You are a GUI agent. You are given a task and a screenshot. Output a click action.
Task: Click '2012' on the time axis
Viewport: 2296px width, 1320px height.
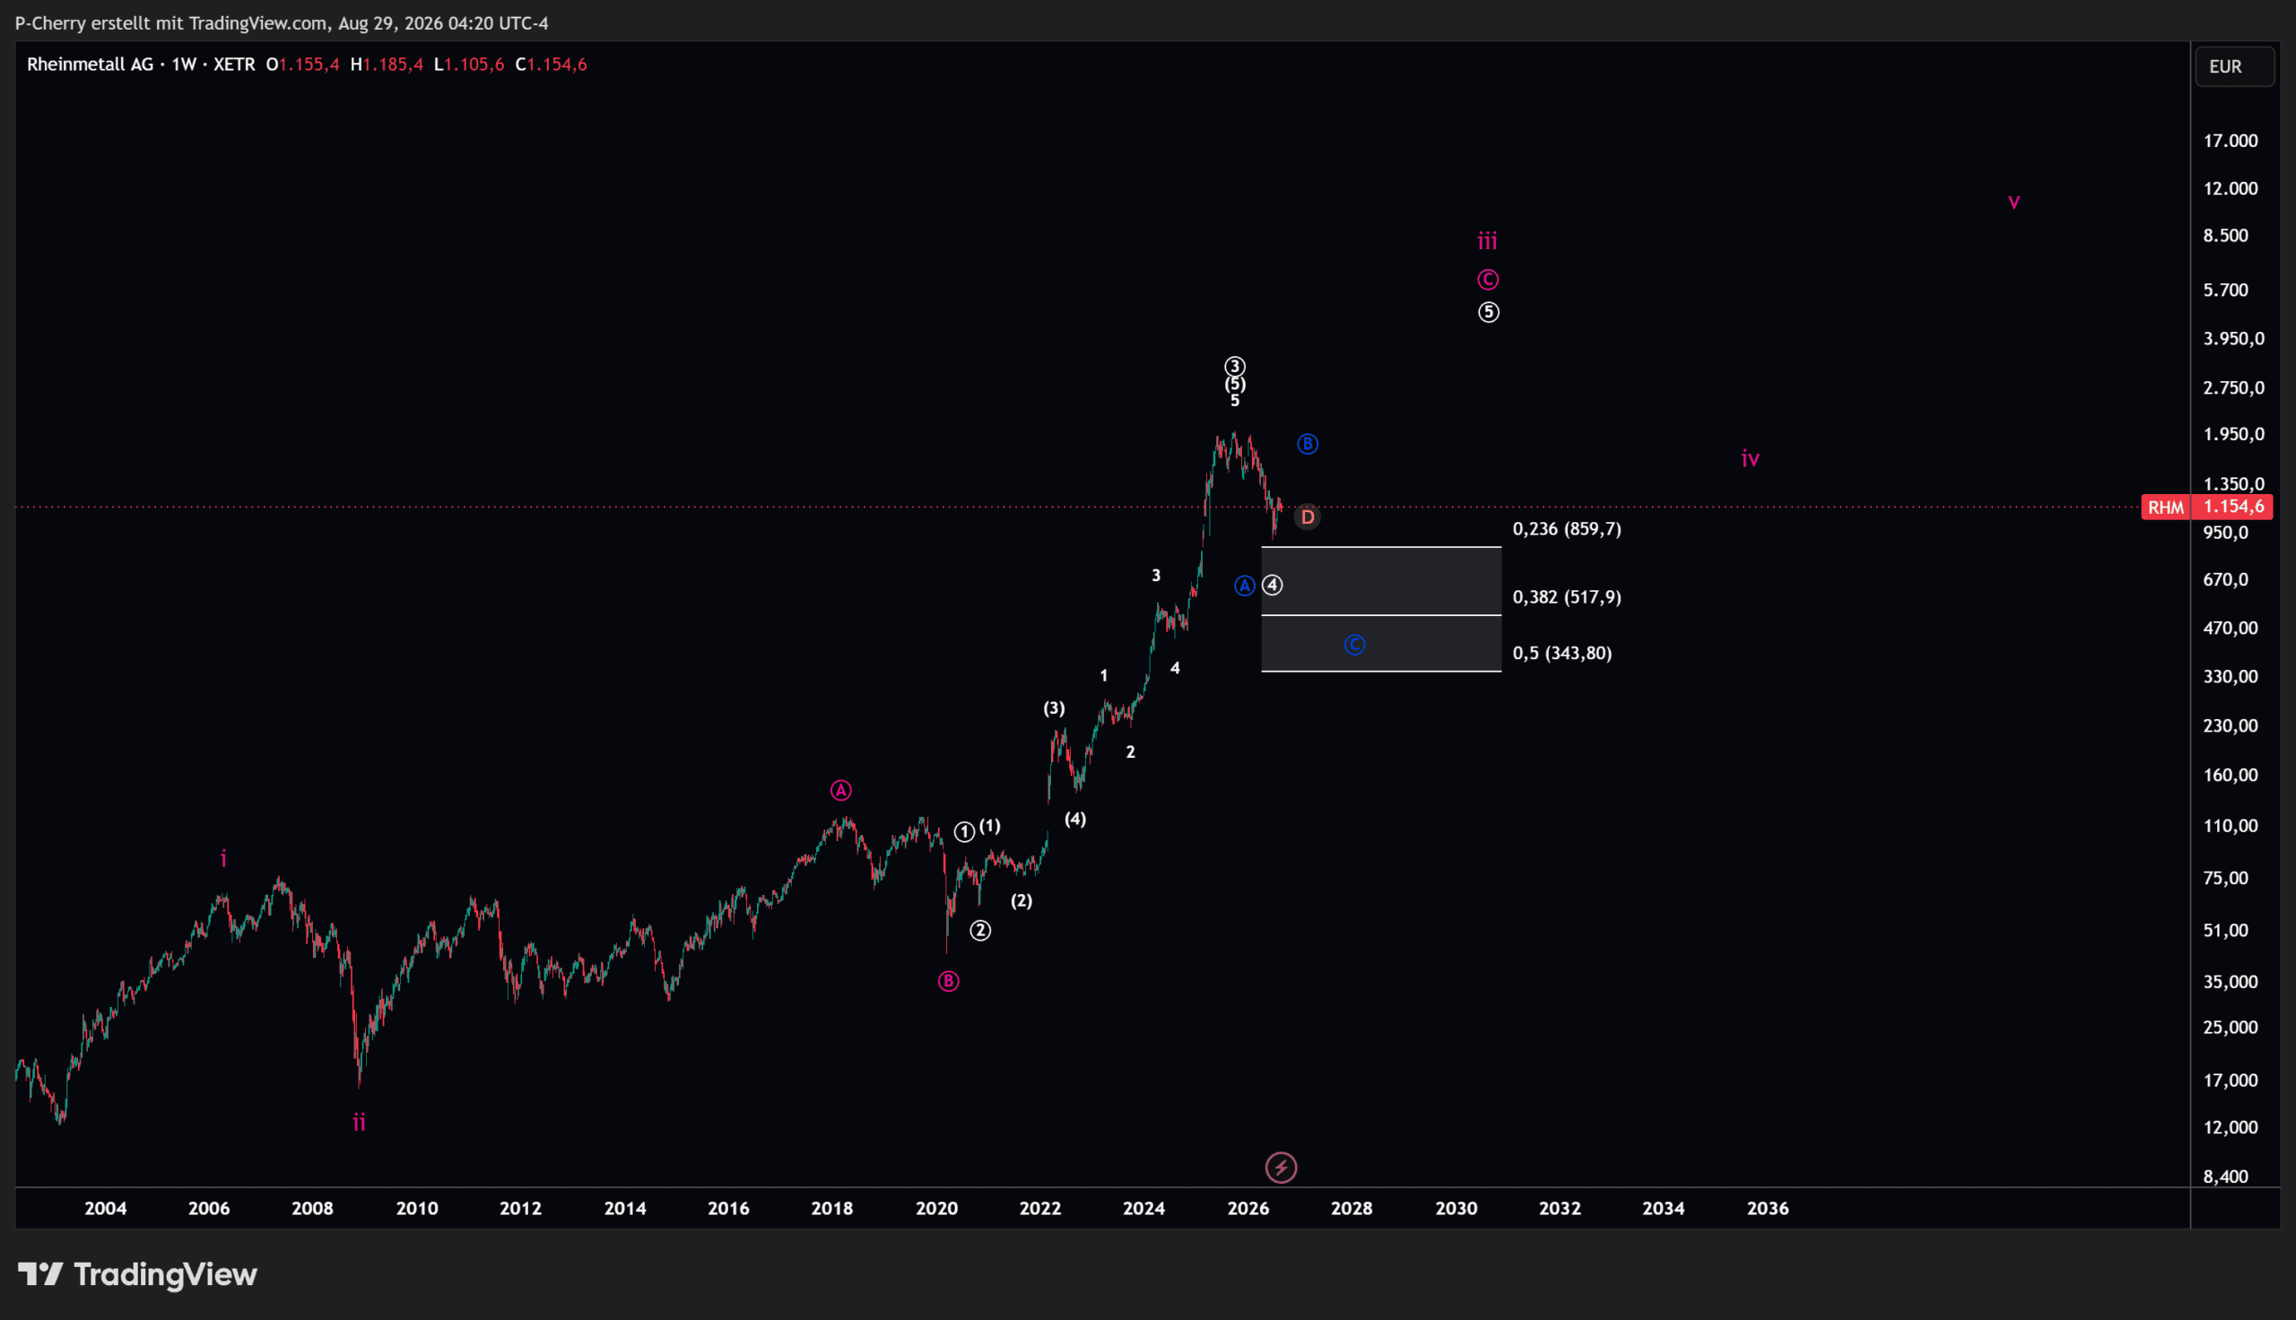[x=520, y=1209]
